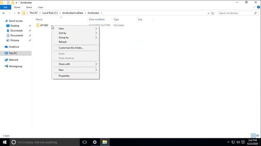Open Task View on taskbar
261x146 pixels.
tap(84, 142)
